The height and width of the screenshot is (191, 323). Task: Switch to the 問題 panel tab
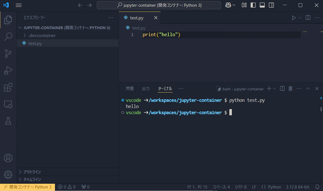click(x=130, y=89)
